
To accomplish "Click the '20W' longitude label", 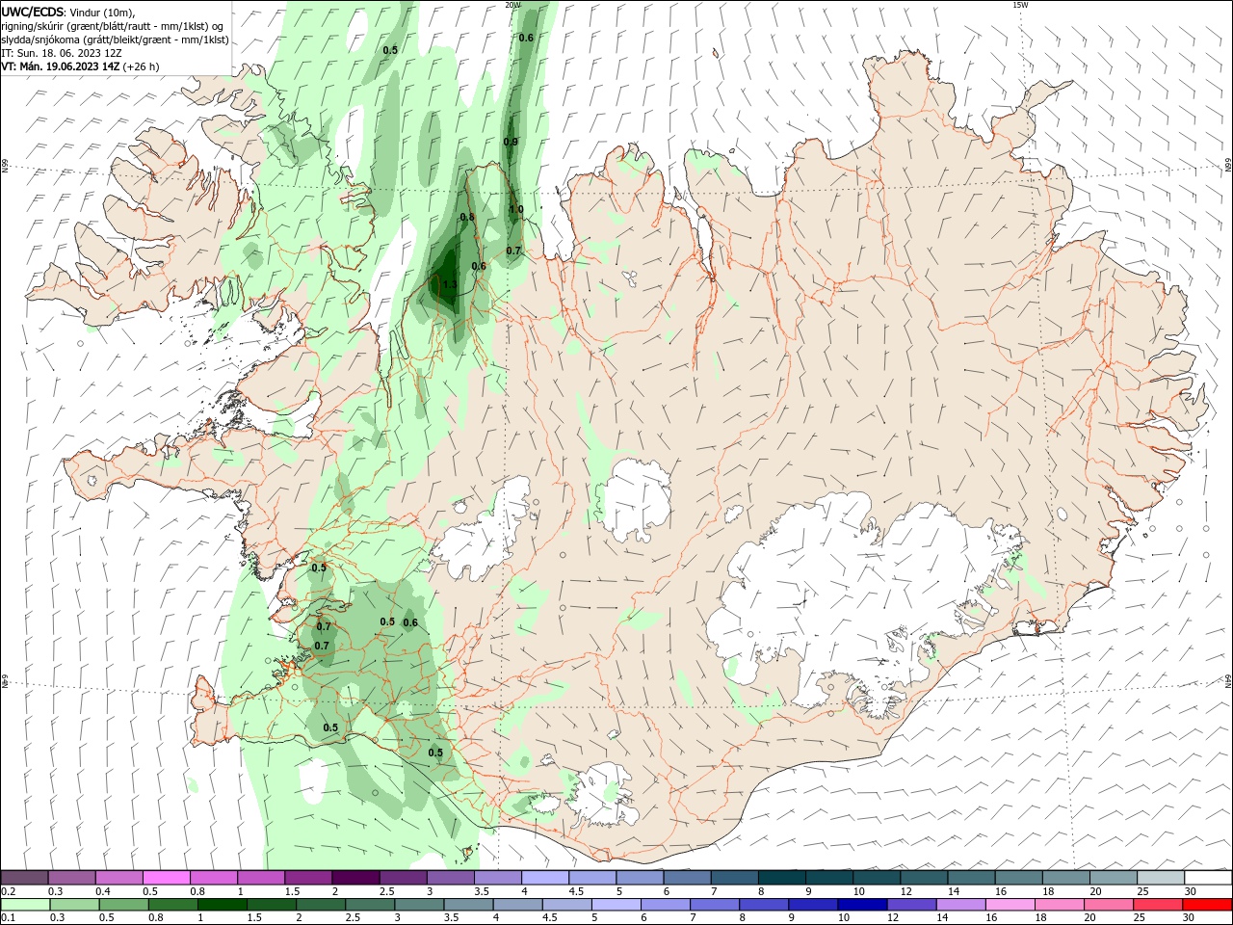I will coord(512,5).
